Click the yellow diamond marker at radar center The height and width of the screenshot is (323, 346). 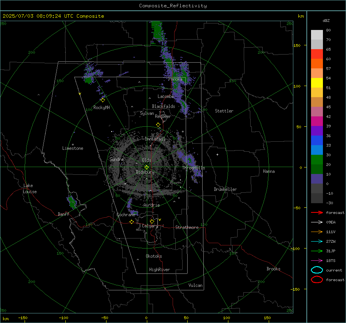point(146,167)
